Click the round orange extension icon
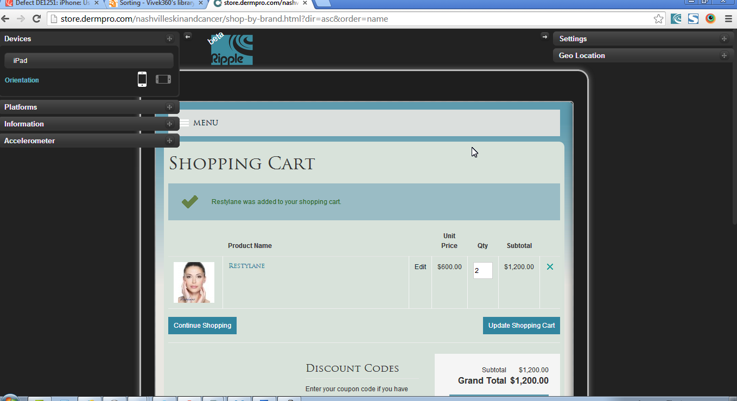This screenshot has width=737, height=401. point(710,19)
